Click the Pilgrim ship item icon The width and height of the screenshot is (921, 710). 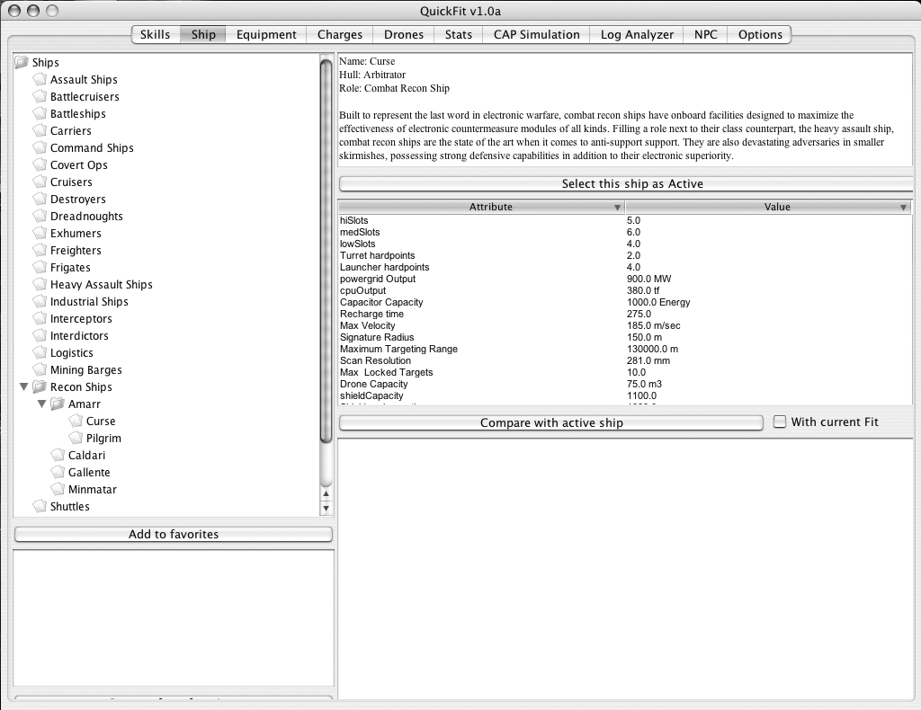point(76,438)
